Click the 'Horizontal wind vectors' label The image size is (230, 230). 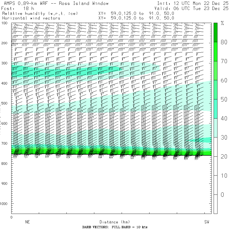pos(31,18)
